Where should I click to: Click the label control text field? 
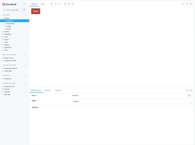click(x=132, y=101)
